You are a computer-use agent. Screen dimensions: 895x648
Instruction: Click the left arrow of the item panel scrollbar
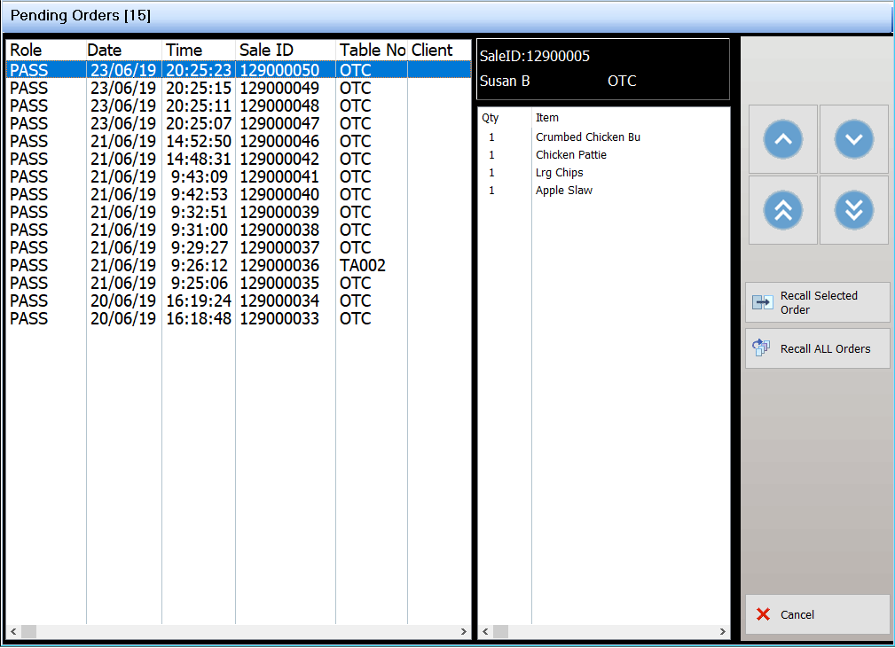coord(483,631)
